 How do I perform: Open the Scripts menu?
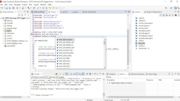pos(36,4)
